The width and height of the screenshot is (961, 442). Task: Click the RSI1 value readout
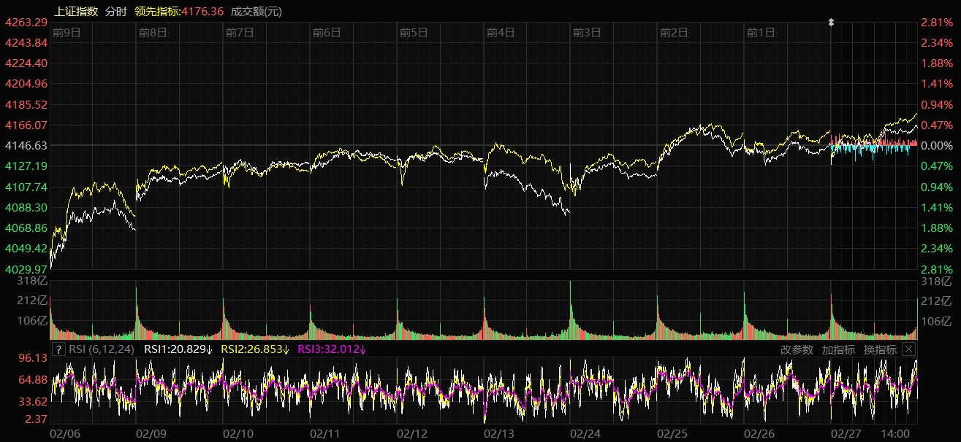[x=178, y=349]
